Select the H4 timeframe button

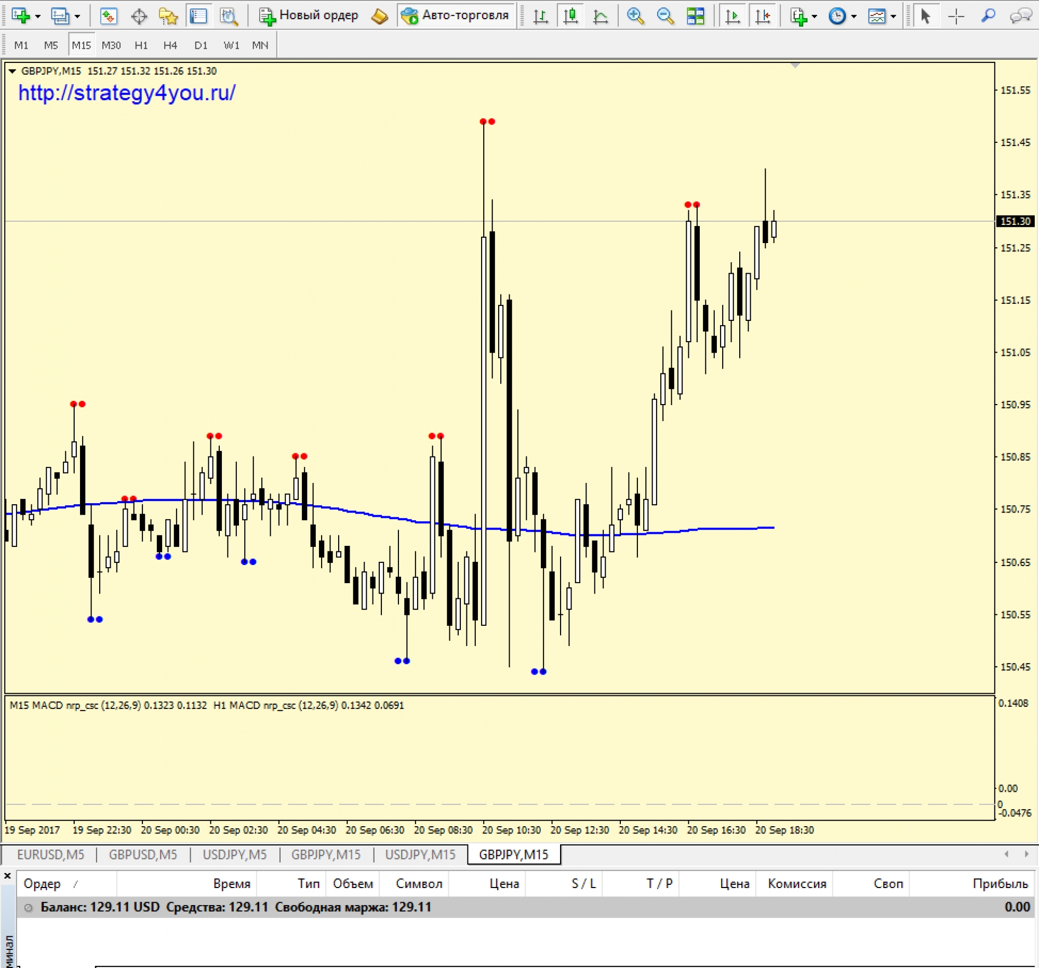coord(170,46)
